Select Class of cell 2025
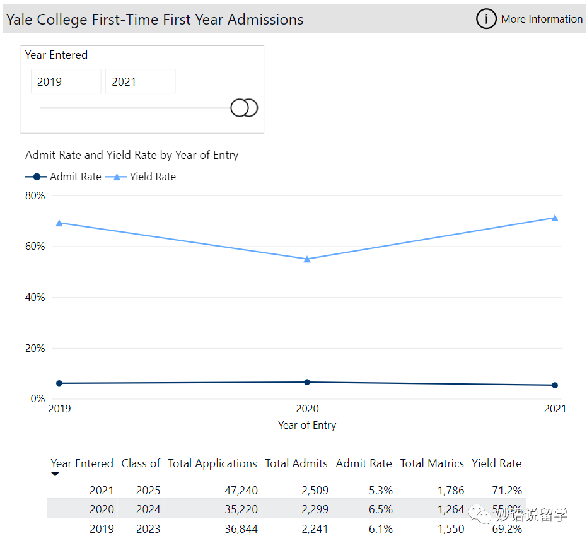Viewport: 587px width, 541px height. (x=148, y=491)
